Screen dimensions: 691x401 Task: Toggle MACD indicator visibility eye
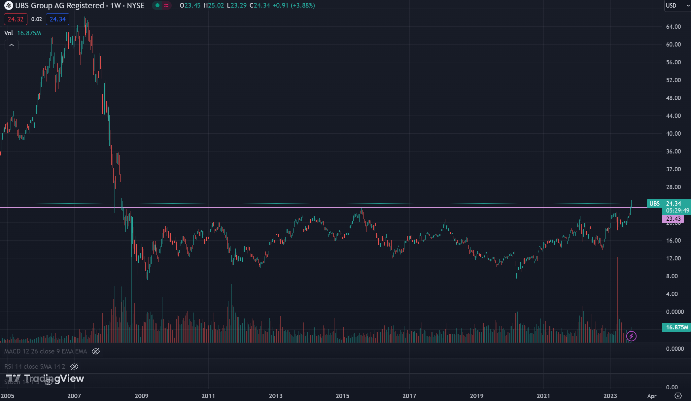pyautogui.click(x=96, y=351)
